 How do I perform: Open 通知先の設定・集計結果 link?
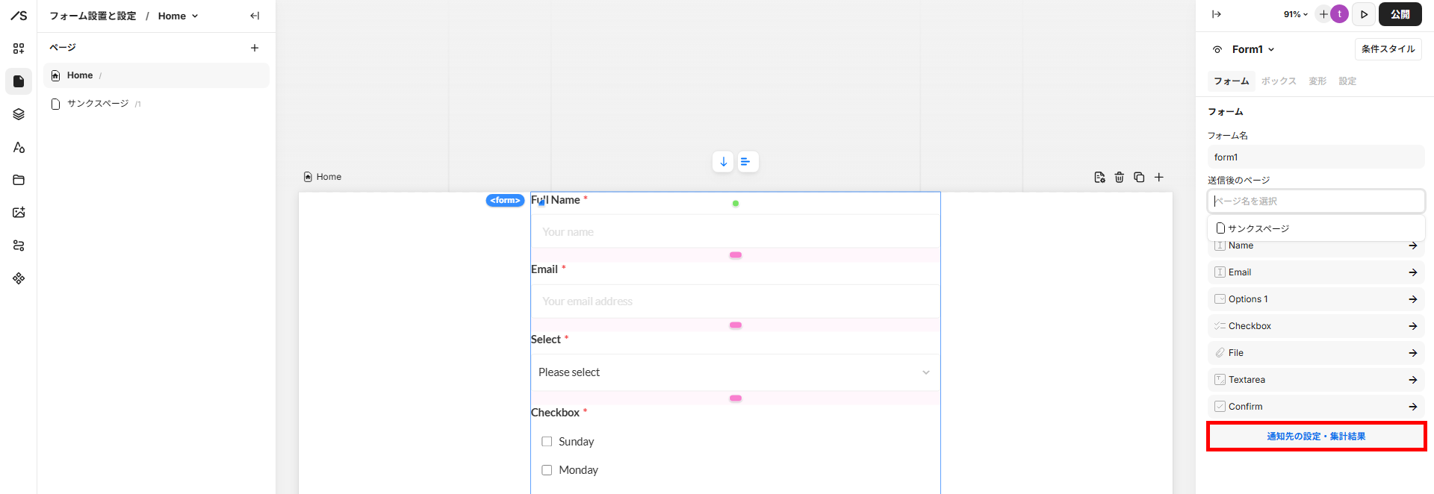click(1316, 437)
